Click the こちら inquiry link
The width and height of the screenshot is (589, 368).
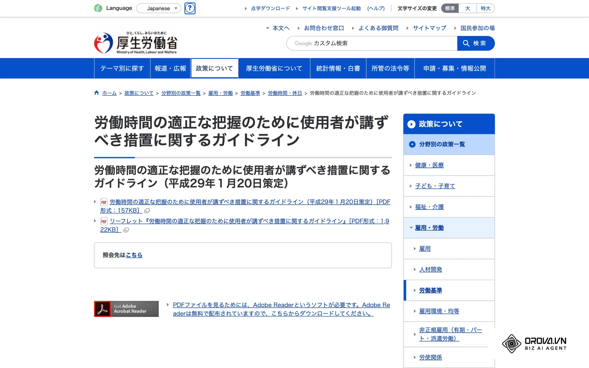pos(134,255)
